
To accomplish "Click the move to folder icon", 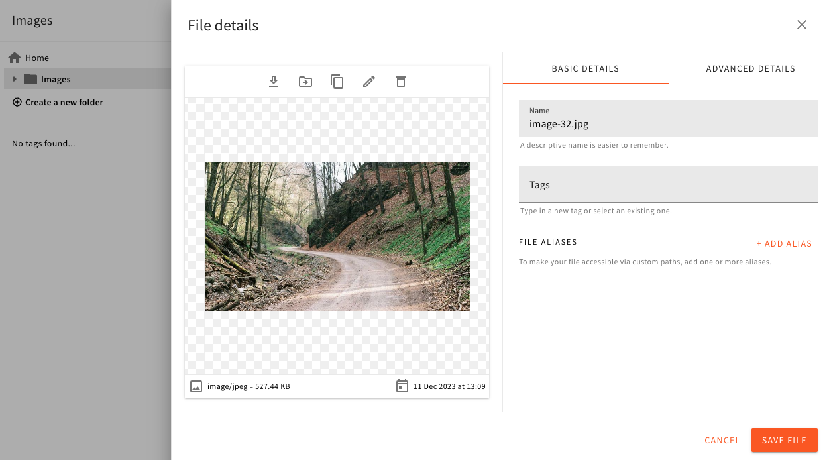I will click(305, 82).
